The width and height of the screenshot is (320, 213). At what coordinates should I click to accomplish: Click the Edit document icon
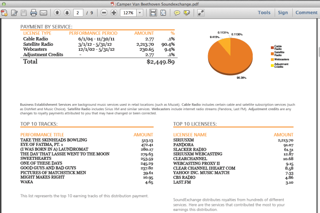click(14, 13)
